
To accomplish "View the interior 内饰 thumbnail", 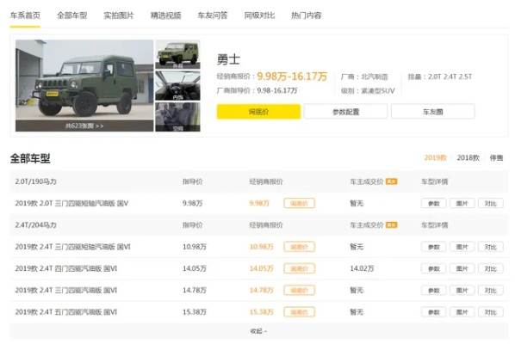I will point(177,86).
